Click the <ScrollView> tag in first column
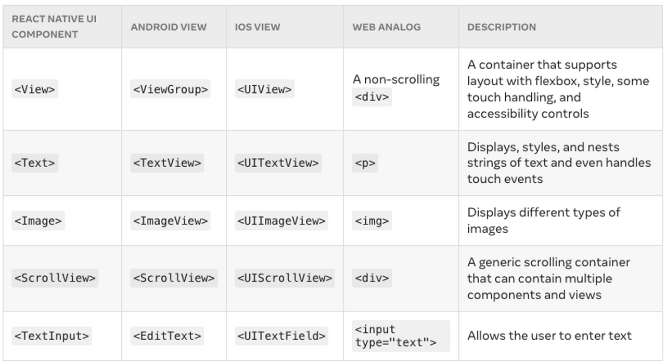The width and height of the screenshot is (666, 364). click(x=55, y=278)
